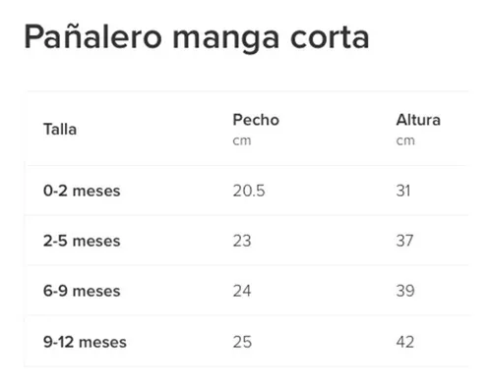Click the Altura value 31
The height and width of the screenshot is (386, 492).
(x=403, y=191)
